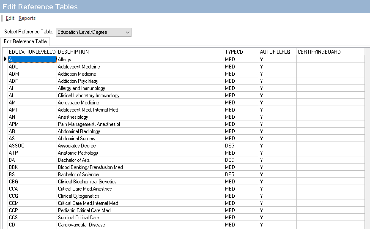Click empty certifying board cell in Allergy row
Image resolution: width=370 pixels, height=229 pixels.
[x=331, y=60]
